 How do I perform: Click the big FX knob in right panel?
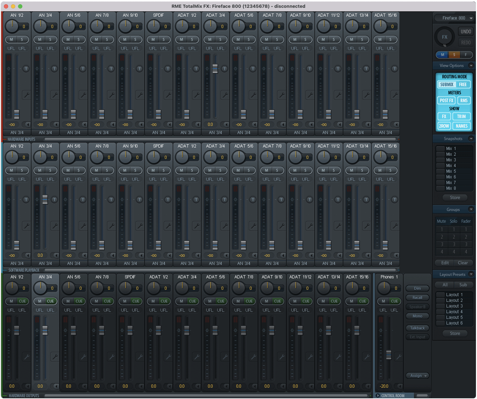(x=444, y=37)
